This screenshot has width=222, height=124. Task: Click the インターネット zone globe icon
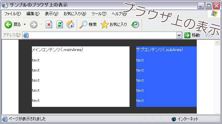click(x=174, y=119)
